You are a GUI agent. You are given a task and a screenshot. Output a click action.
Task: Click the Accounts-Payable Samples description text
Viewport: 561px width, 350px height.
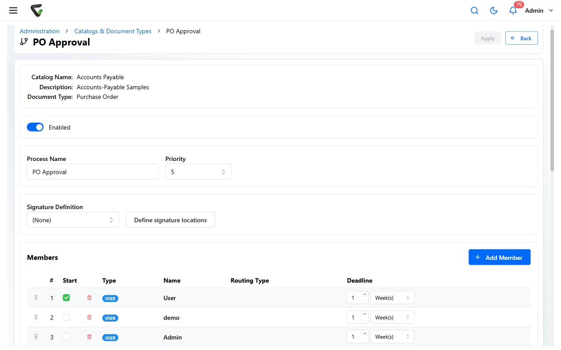coord(113,87)
